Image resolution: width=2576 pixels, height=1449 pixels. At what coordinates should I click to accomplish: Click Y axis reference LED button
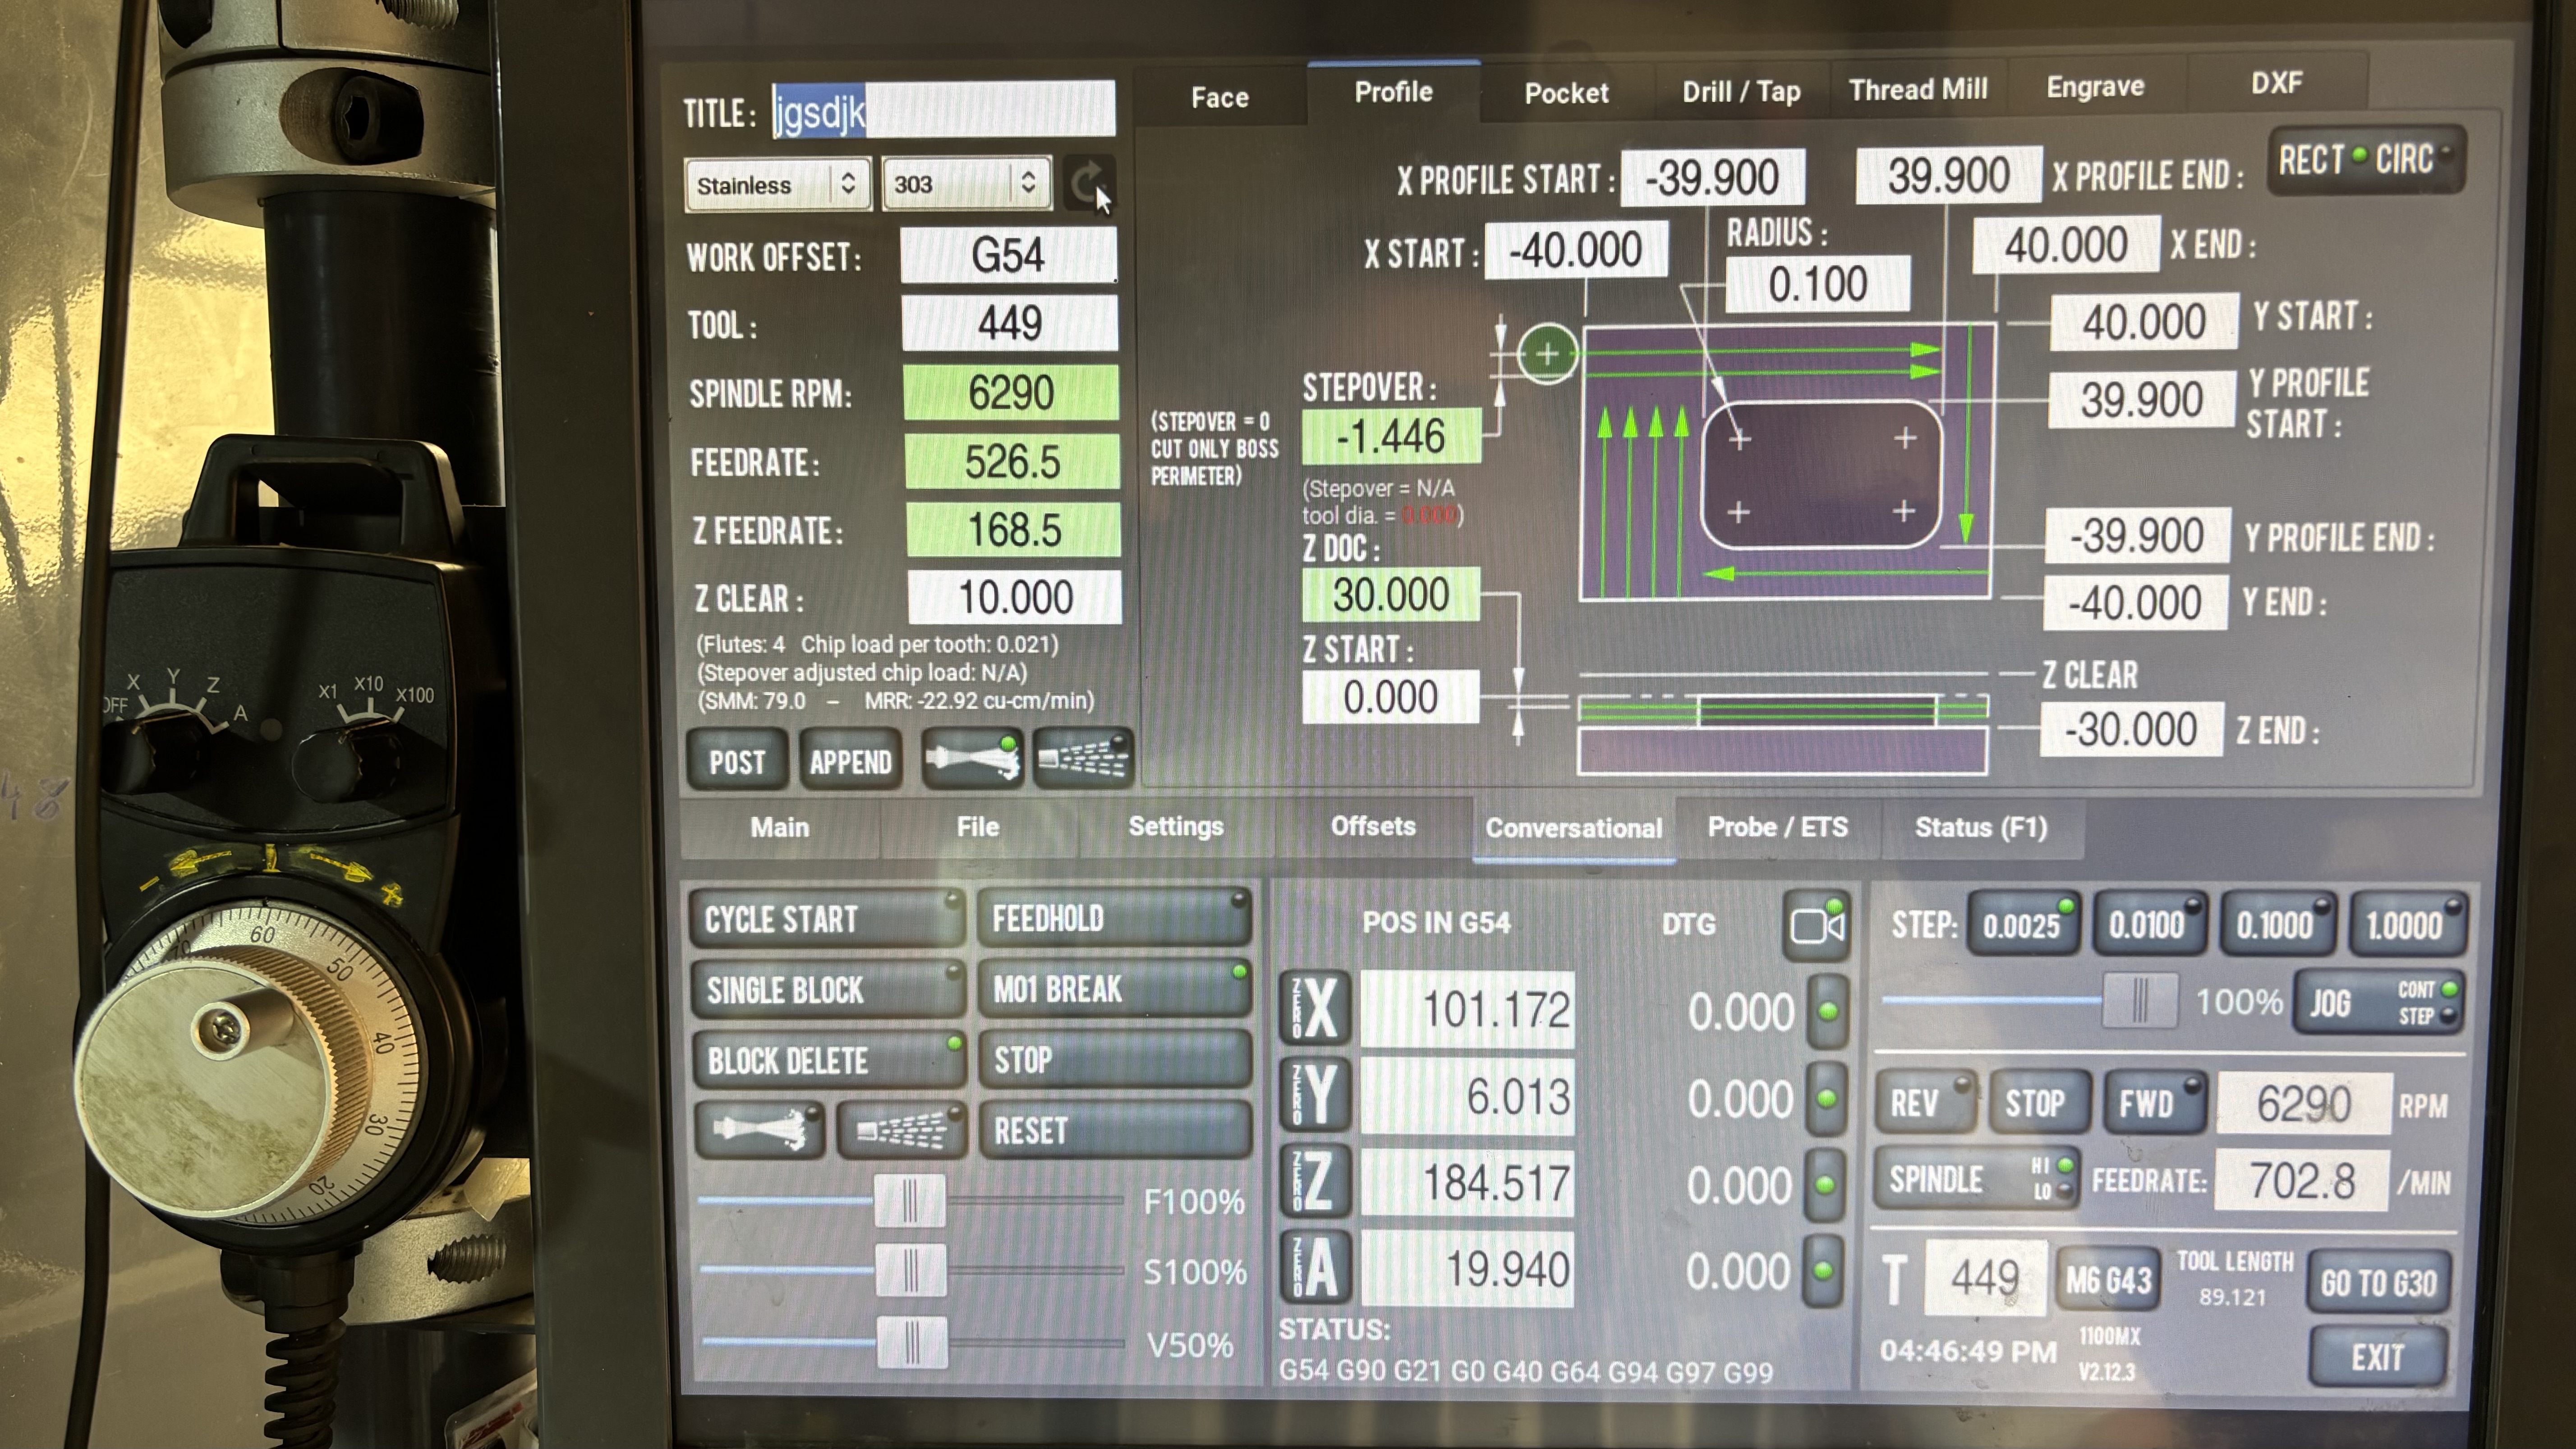click(x=1826, y=1098)
